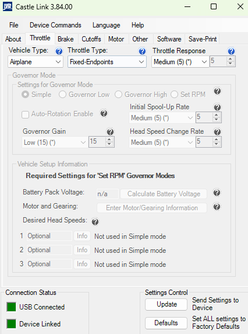
Task: Select the Governor Low radio button
Action: coord(62,95)
